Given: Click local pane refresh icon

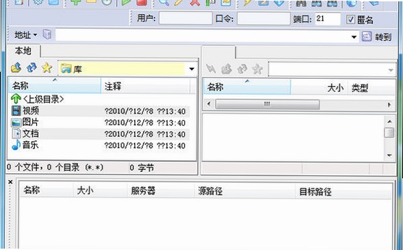Looking at the screenshot, I should 32,68.
